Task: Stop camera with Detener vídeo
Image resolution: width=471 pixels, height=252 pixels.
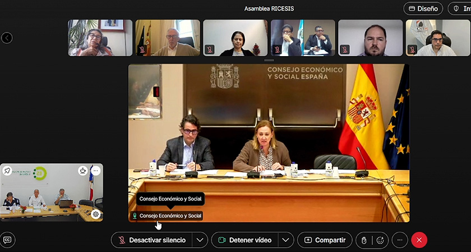Action: click(x=245, y=240)
